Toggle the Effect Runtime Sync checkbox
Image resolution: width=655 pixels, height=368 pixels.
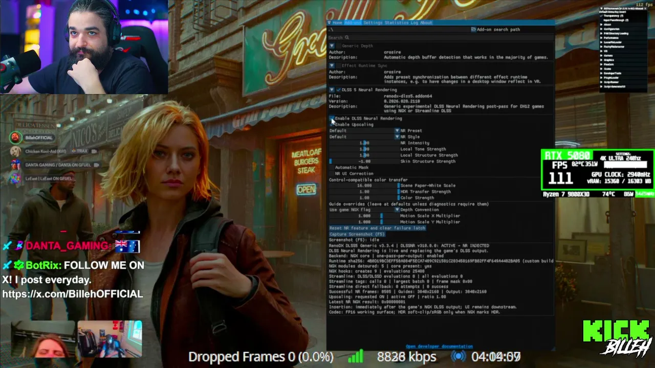pyautogui.click(x=338, y=66)
